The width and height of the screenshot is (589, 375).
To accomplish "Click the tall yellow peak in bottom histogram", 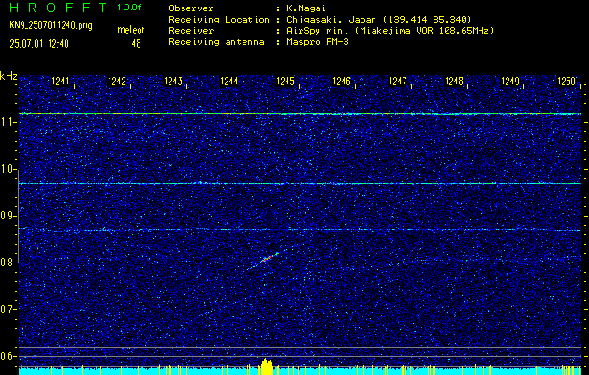I will [x=267, y=367].
